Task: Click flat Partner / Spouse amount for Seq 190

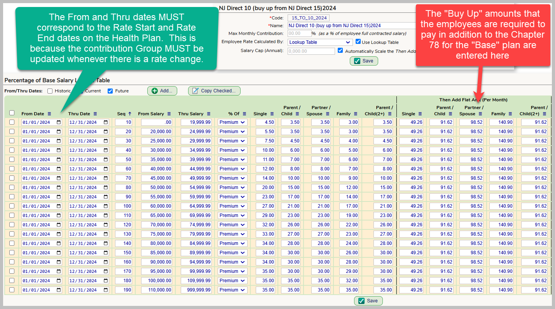Action: (x=471, y=290)
